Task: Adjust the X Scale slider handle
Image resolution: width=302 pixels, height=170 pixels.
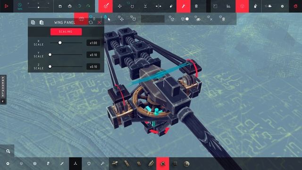Action: (60, 42)
